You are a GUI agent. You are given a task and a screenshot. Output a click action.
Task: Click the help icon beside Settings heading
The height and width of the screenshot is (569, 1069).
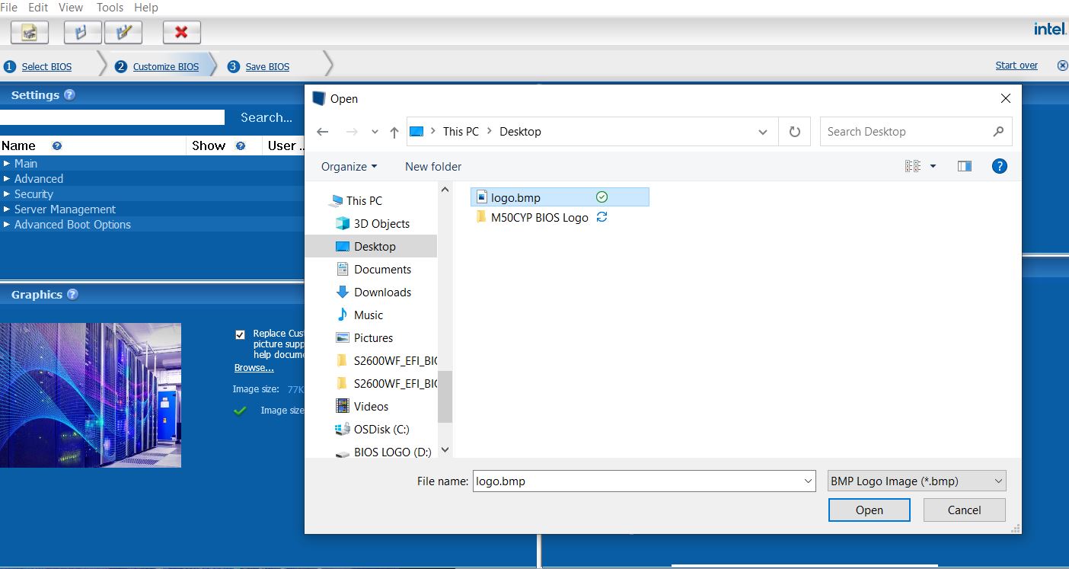(x=69, y=95)
